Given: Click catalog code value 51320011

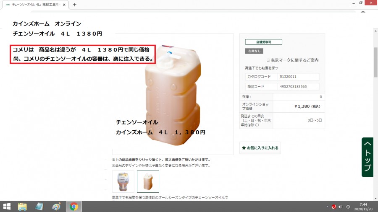Looking at the screenshot, I should coord(288,77).
